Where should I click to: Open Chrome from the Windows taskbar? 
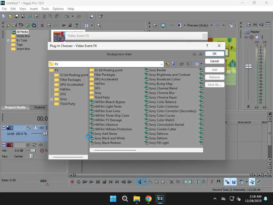pos(148,199)
